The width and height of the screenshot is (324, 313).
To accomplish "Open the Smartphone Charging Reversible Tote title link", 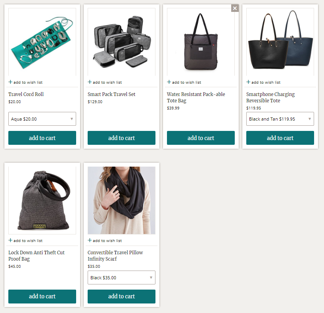I will pos(270,97).
